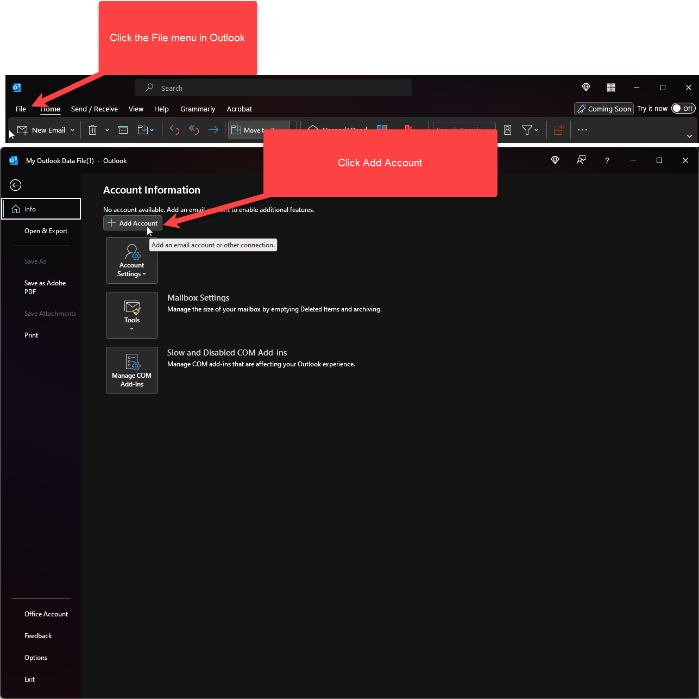The image size is (699, 699).
Task: Expand the New Email dropdown arrow
Action: 72,130
